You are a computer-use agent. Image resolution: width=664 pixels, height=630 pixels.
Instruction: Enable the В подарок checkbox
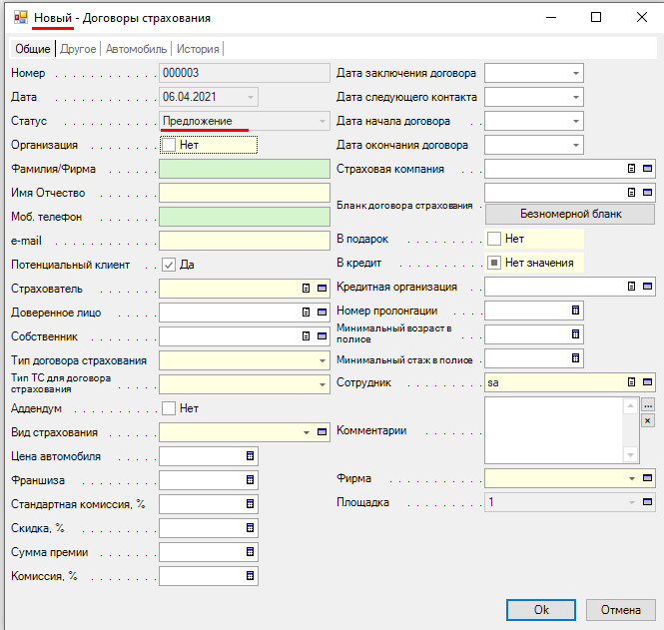coord(494,239)
